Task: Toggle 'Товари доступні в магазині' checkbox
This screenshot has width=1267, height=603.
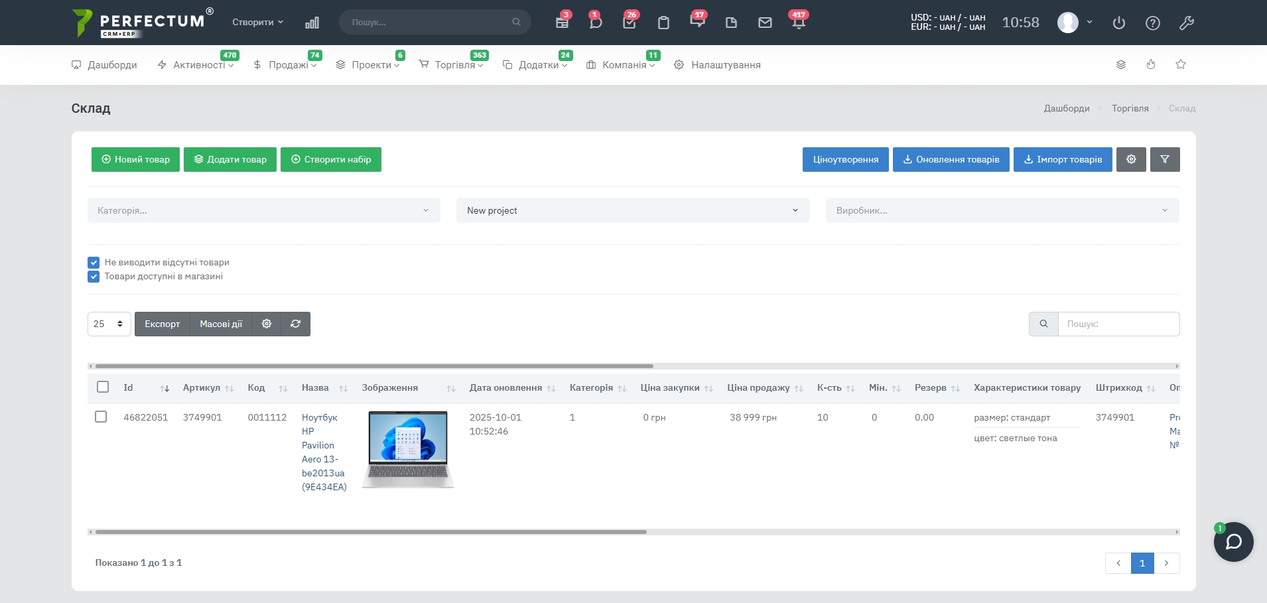Action: coord(94,277)
